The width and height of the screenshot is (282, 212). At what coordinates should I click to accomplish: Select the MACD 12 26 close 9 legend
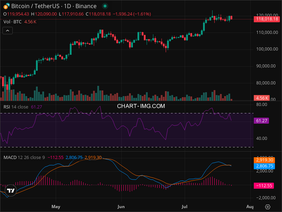[x=24, y=157]
